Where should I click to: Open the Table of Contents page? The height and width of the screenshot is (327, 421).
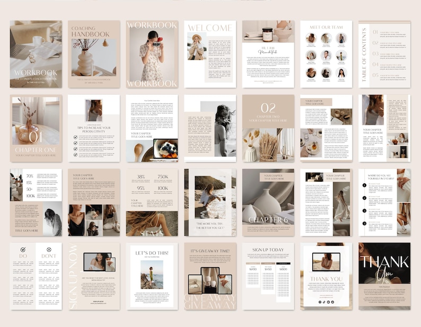point(384,54)
